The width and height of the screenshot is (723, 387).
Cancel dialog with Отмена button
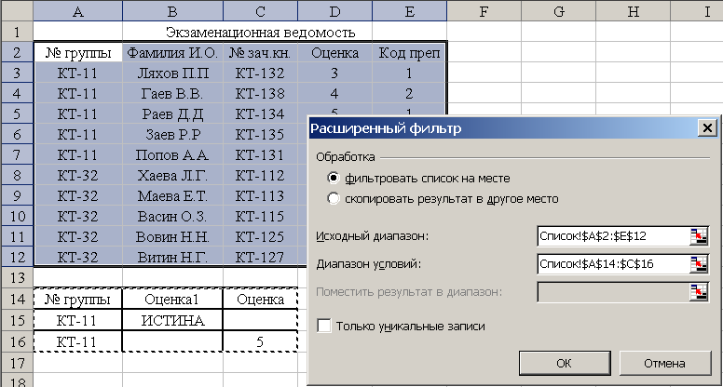pos(664,363)
